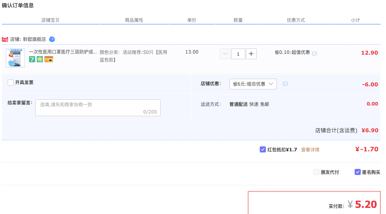The height and width of the screenshot is (214, 386).
Task: Click the green shield guarantee badge
Action: pos(40,59)
